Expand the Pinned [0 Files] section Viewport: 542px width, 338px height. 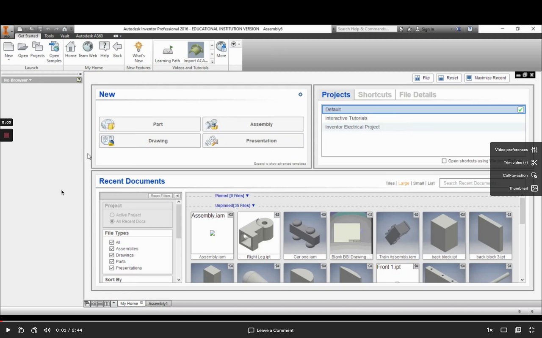[x=232, y=196]
